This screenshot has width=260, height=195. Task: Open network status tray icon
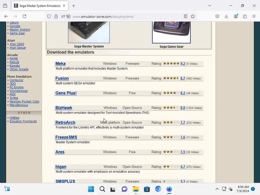224,189
